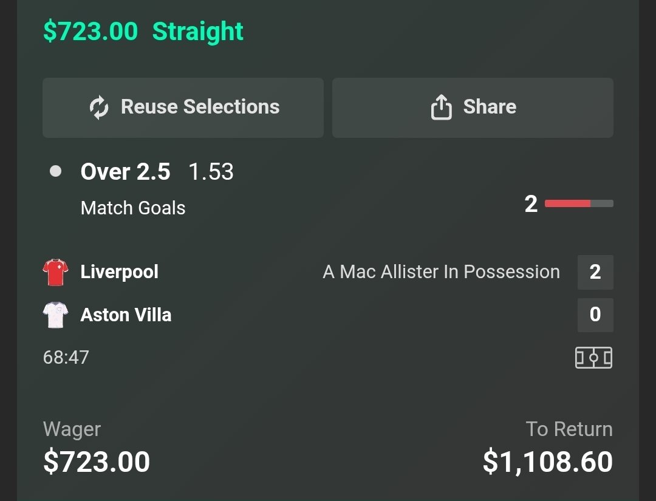Click the 68:47 match clock
Image resolution: width=656 pixels, height=501 pixels.
(66, 358)
